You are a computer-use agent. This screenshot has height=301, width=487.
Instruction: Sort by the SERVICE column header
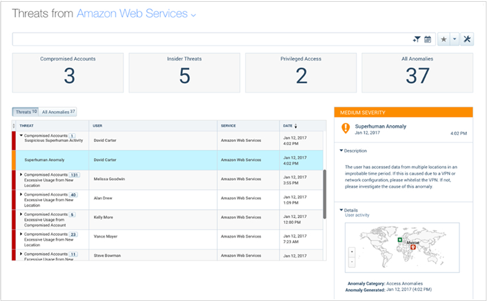[x=228, y=126]
